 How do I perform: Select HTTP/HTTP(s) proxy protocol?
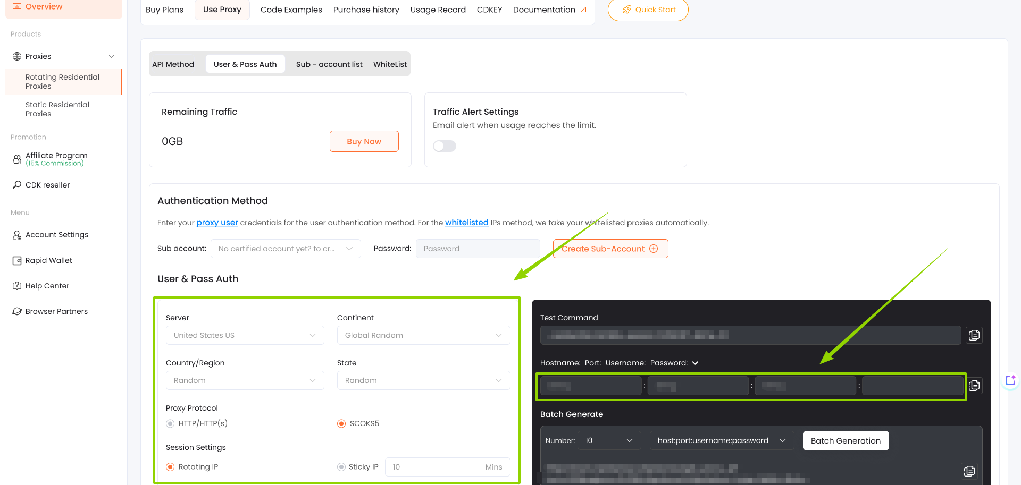tap(170, 423)
